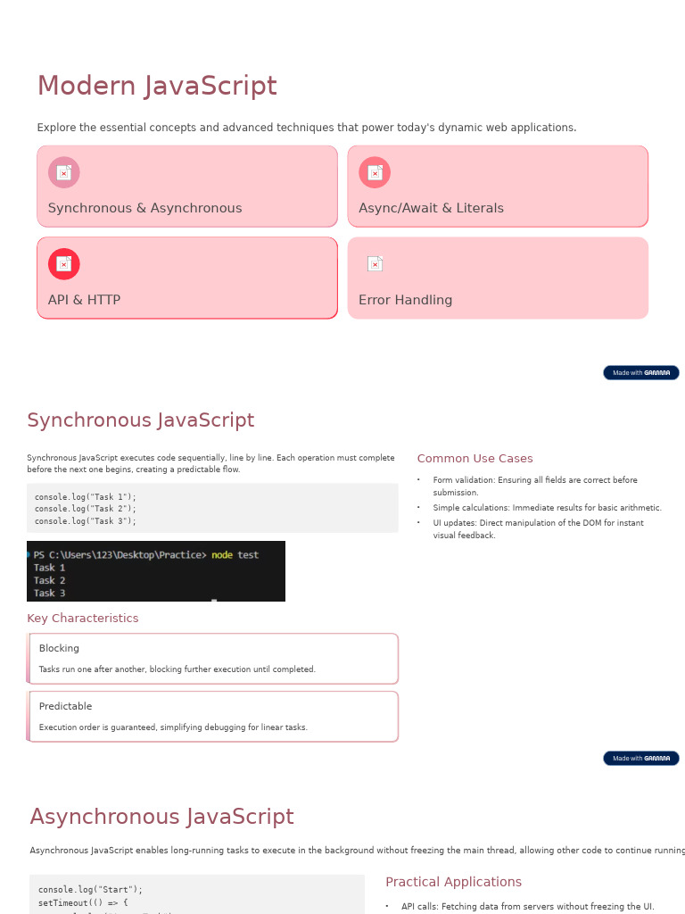This screenshot has height=914, width=685.
Task: Select the Predictable characteristic card
Action: (x=213, y=716)
